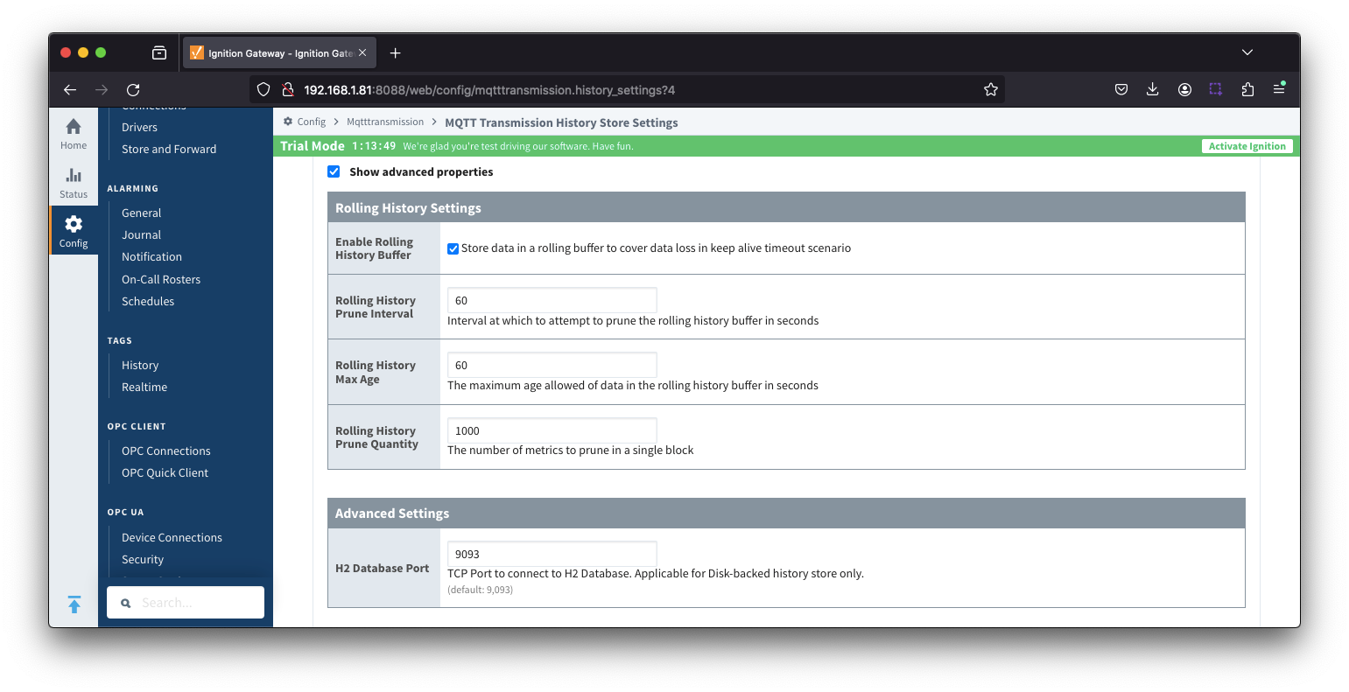Screen dimensions: 1349x692
Task: Open Alarming General settings
Action: point(141,213)
